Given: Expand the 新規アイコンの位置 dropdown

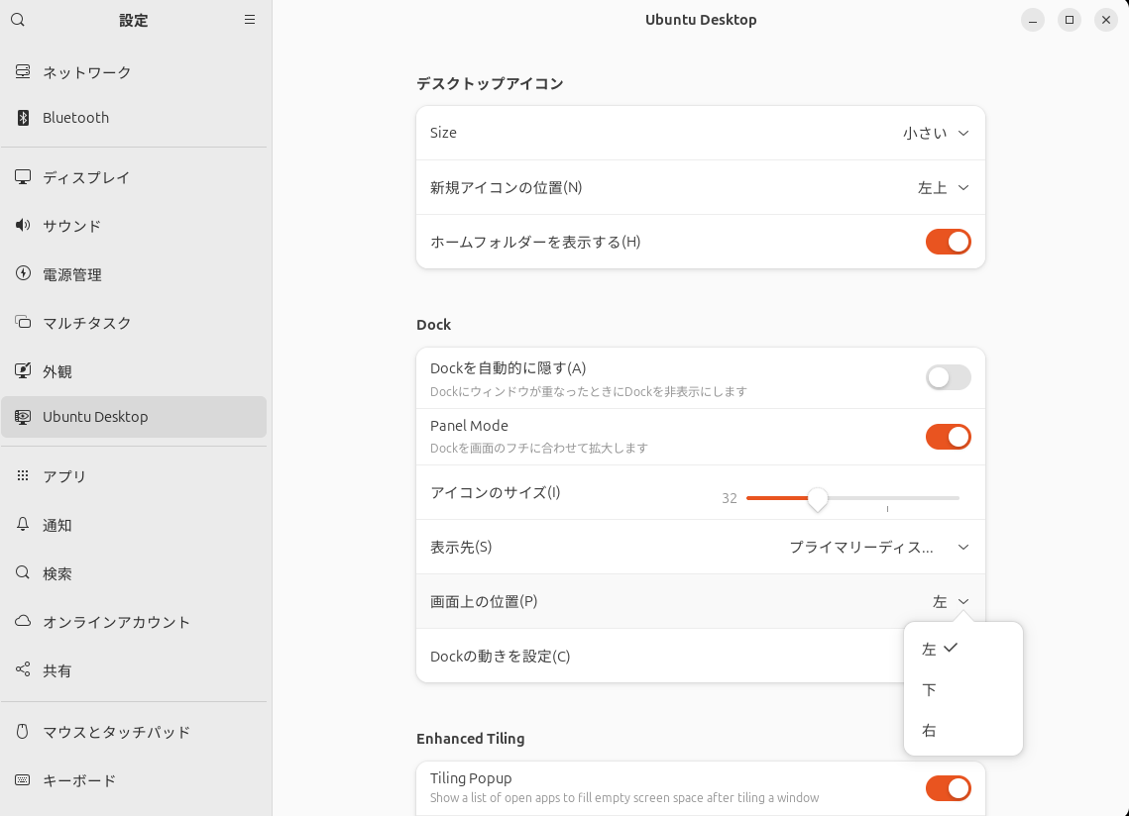Looking at the screenshot, I should [x=943, y=187].
